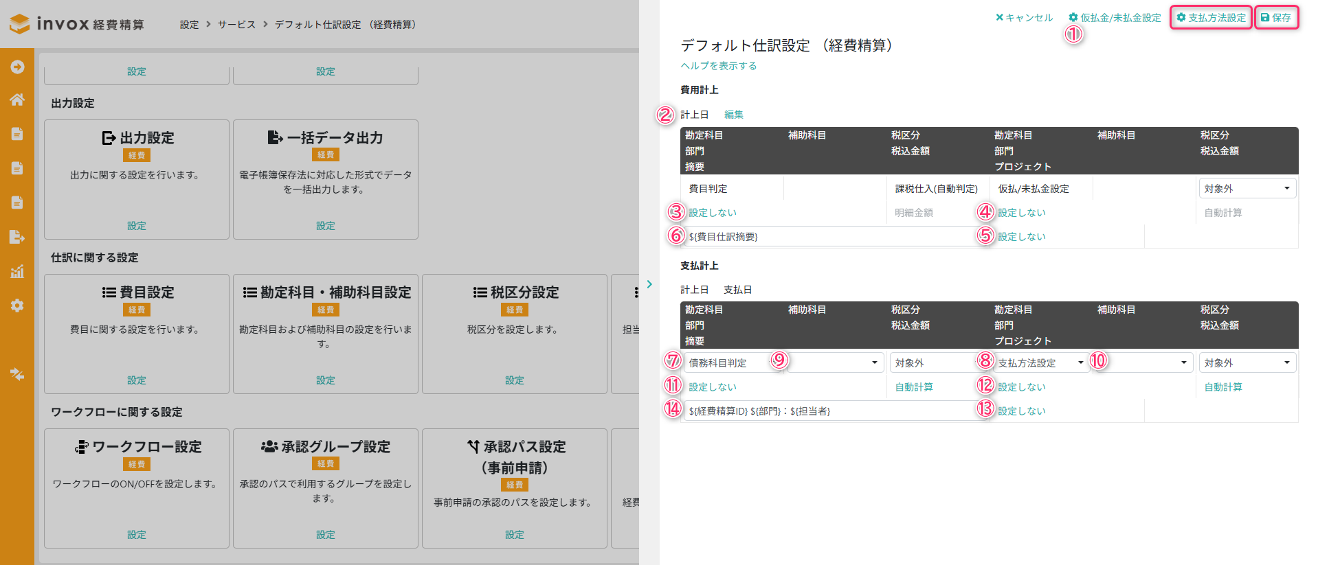Image resolution: width=1318 pixels, height=565 pixels.
Task: Click 設定しない below 債務科目判定 in 支払計上
Action: coord(713,387)
